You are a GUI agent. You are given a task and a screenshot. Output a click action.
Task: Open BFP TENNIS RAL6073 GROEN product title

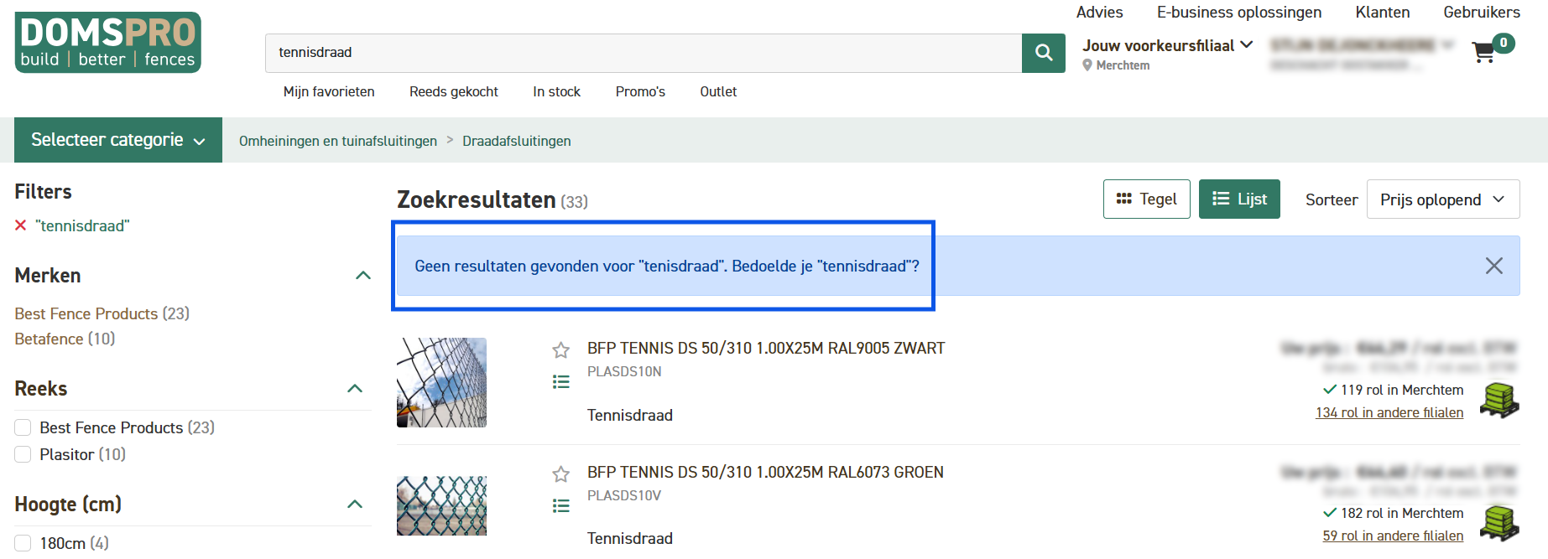[765, 472]
